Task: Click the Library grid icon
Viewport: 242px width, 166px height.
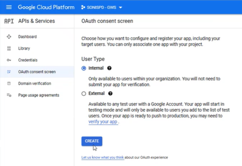Action: 9,48
